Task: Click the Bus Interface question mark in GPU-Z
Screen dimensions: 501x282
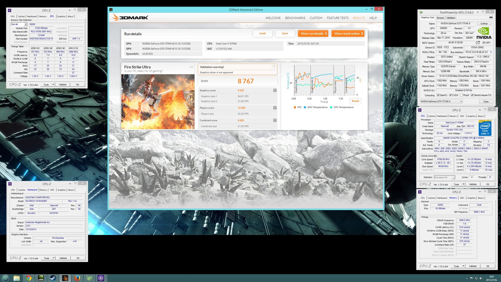Action: pyautogui.click(x=491, y=52)
